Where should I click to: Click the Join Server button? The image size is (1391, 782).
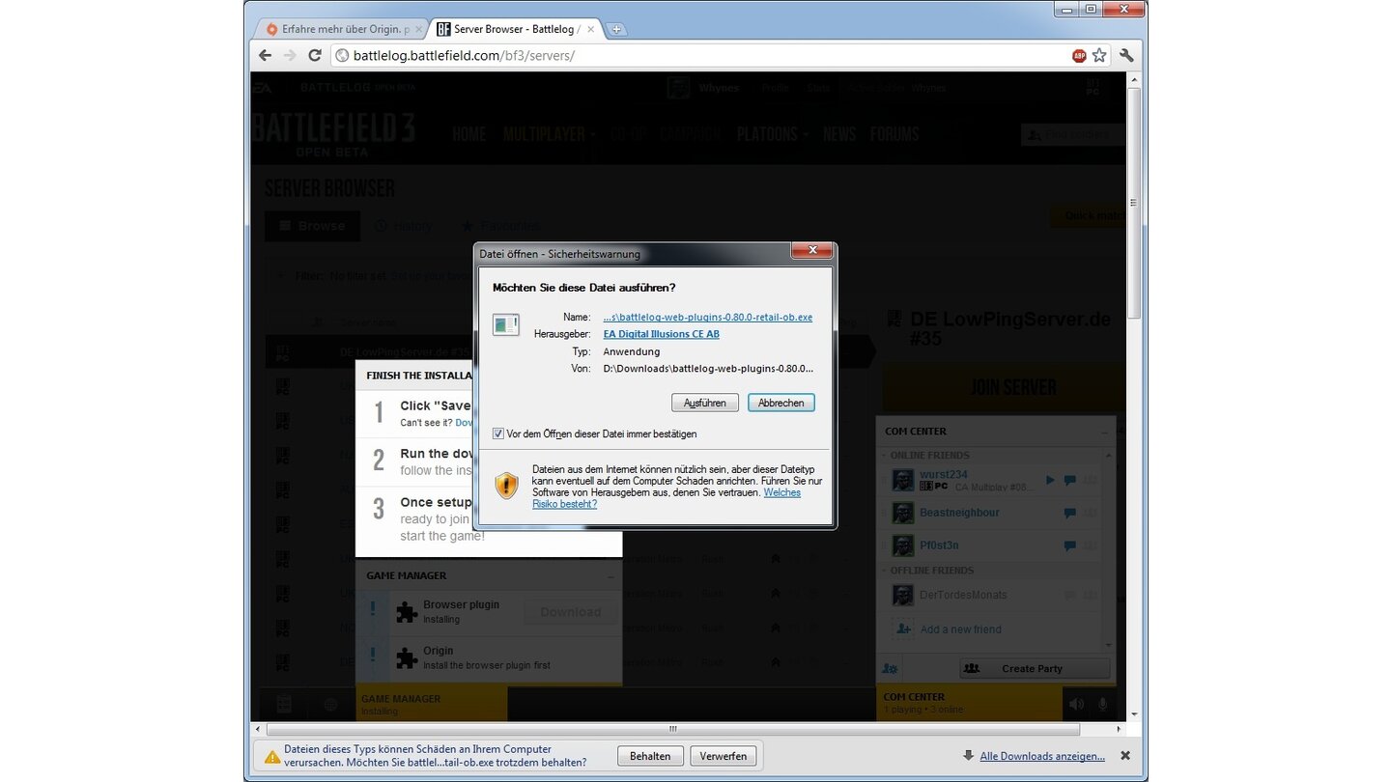coord(1005,388)
